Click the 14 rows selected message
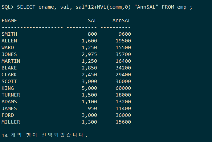 tap(44, 135)
